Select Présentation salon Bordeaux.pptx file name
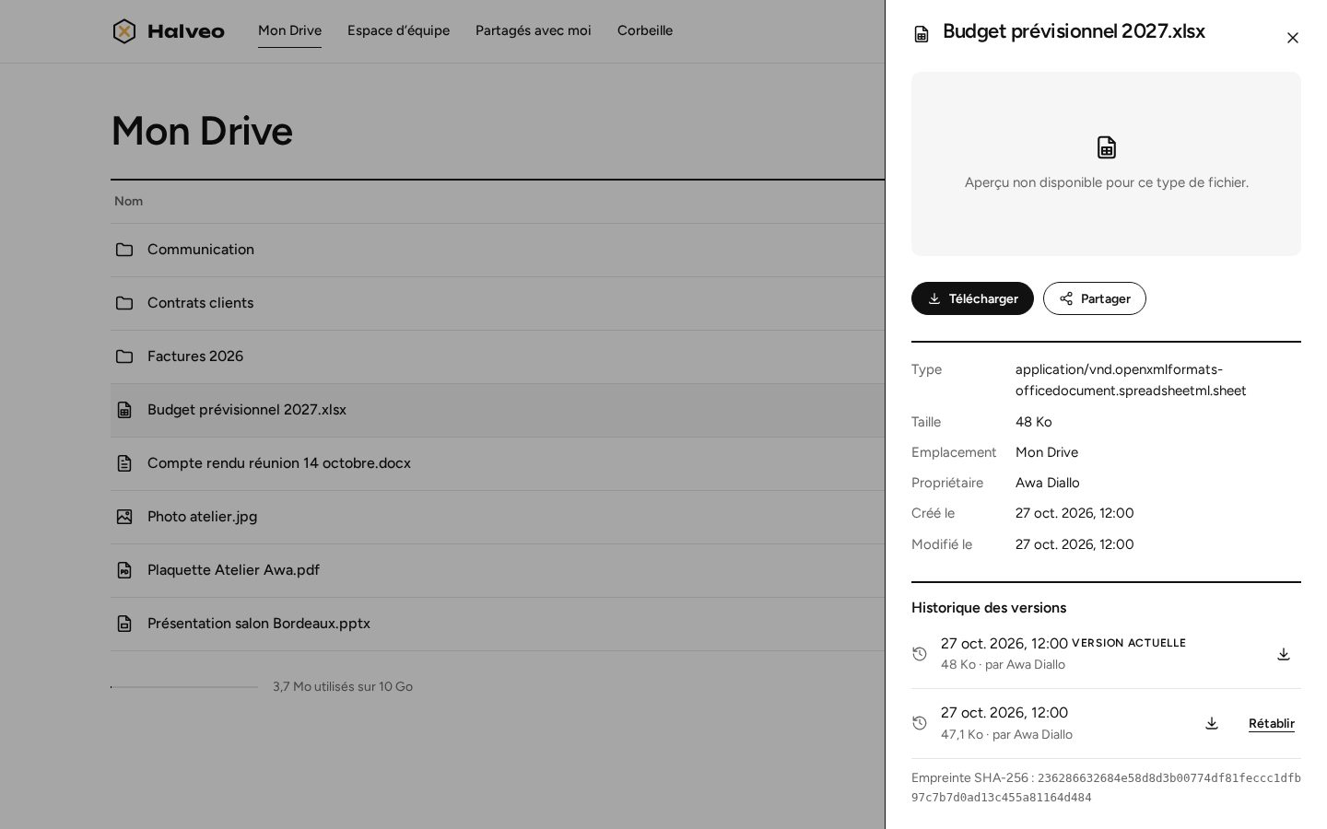Image resolution: width=1327 pixels, height=829 pixels. [259, 624]
